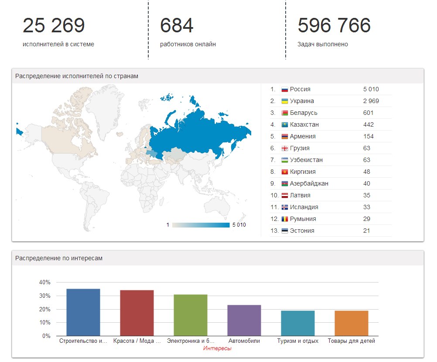Click the Armenia flag icon

[284, 137]
